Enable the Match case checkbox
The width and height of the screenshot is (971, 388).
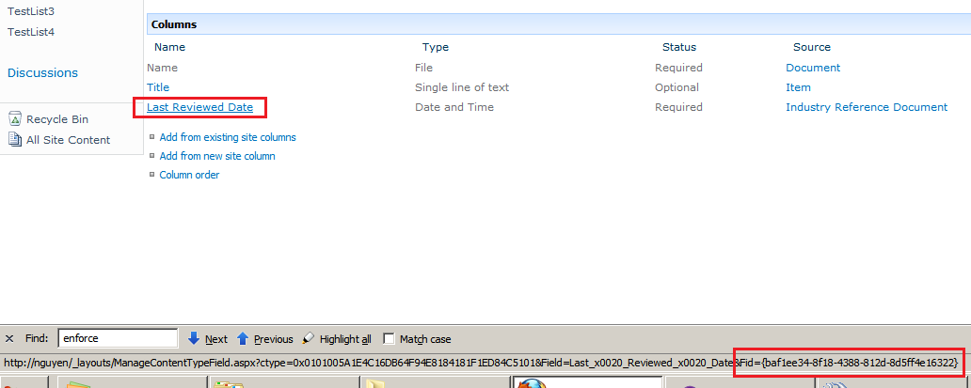pos(389,339)
